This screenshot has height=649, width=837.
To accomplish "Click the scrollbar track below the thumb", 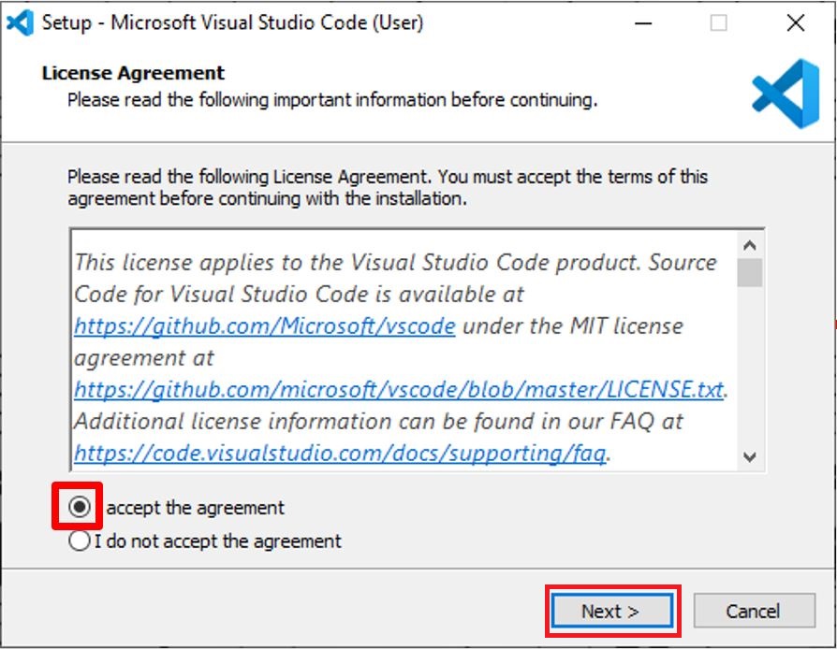I will click(749, 366).
